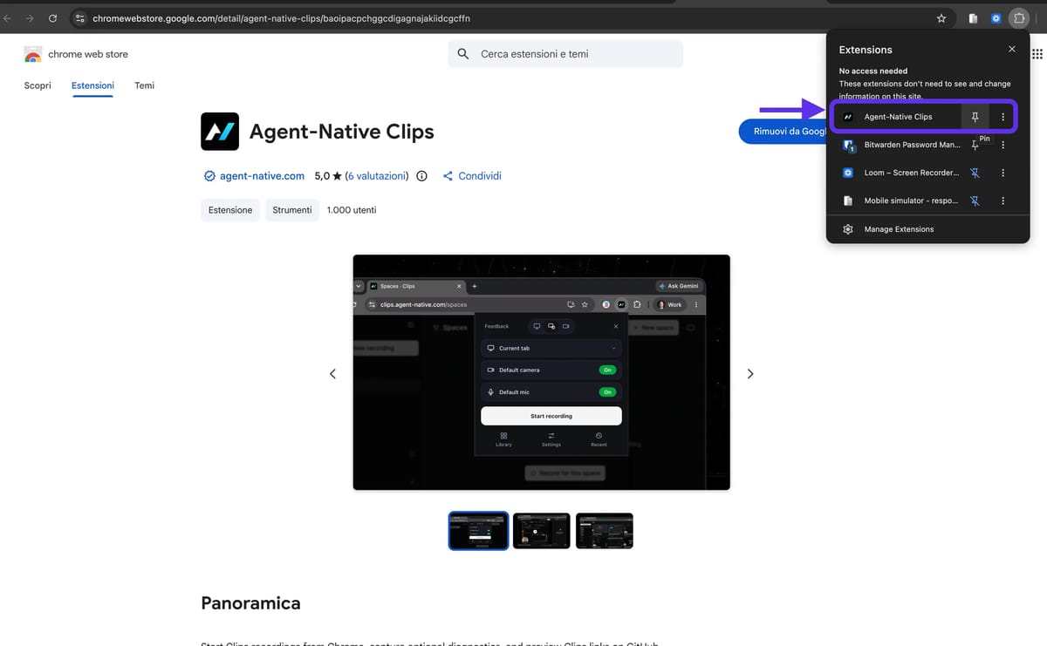1047x646 pixels.
Task: Click the Rimuovi da Google Chrome button
Action: pyautogui.click(x=783, y=132)
